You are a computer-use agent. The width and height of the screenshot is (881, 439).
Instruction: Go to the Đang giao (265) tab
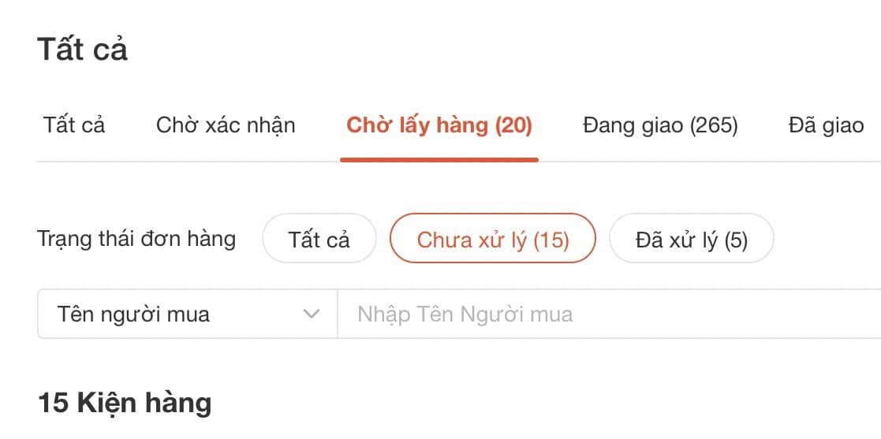click(660, 125)
